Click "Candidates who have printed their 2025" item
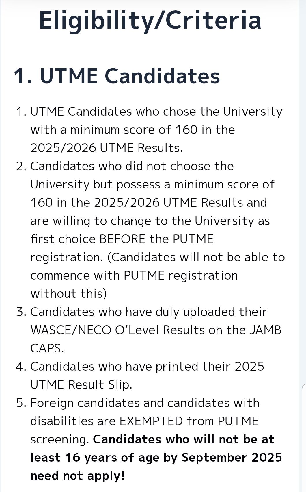Screen dimensions: 306x492 (x=147, y=367)
